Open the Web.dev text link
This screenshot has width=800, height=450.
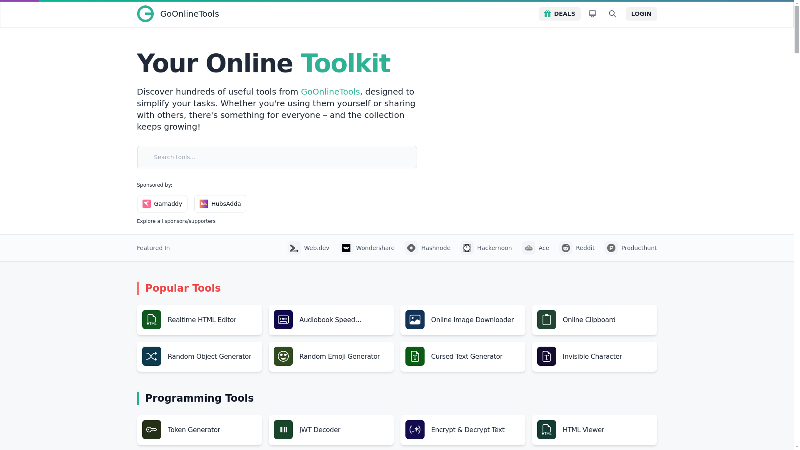(x=317, y=248)
